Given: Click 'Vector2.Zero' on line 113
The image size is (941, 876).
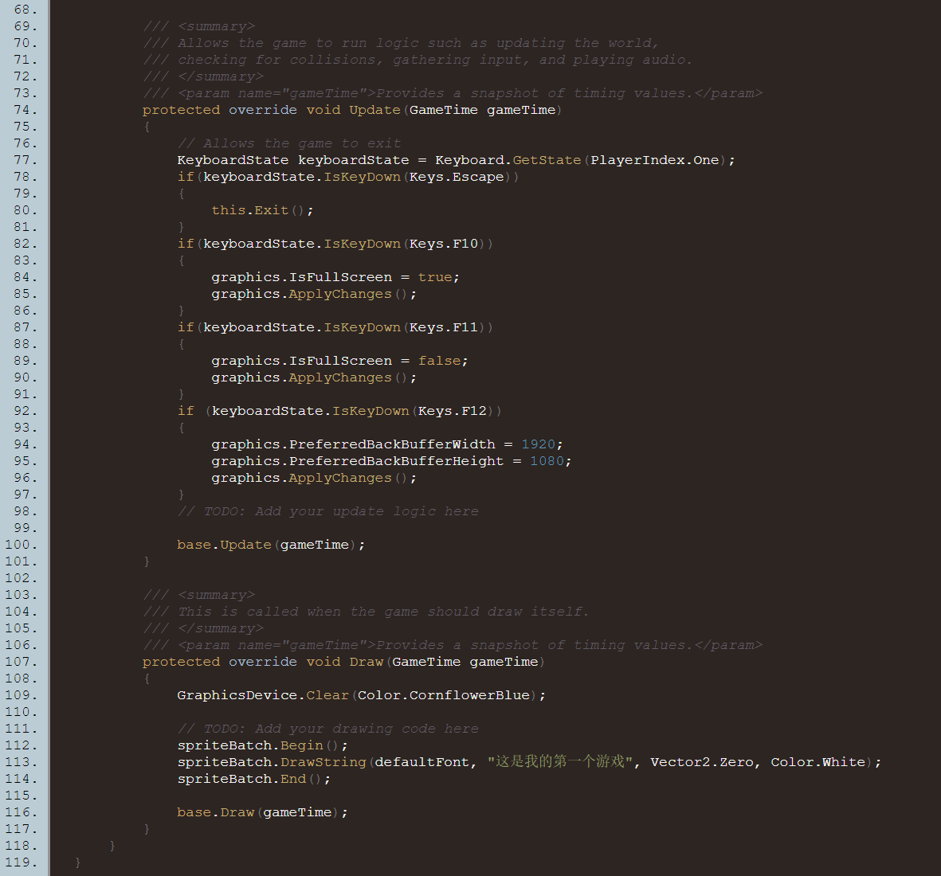Looking at the screenshot, I should 701,762.
